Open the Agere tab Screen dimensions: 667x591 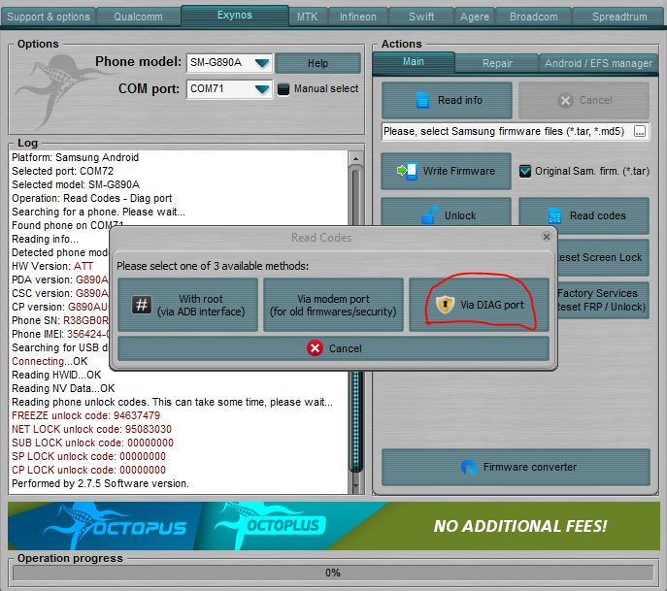pyautogui.click(x=475, y=16)
